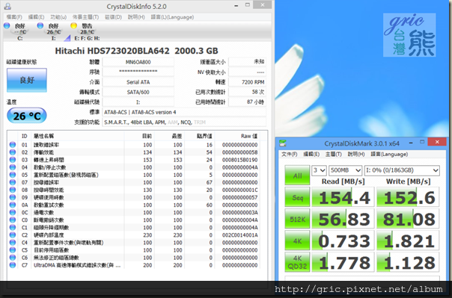The image size is (452, 298).
Task: Open CrystalDiskMark 說明(H) menu
Action: [356, 154]
